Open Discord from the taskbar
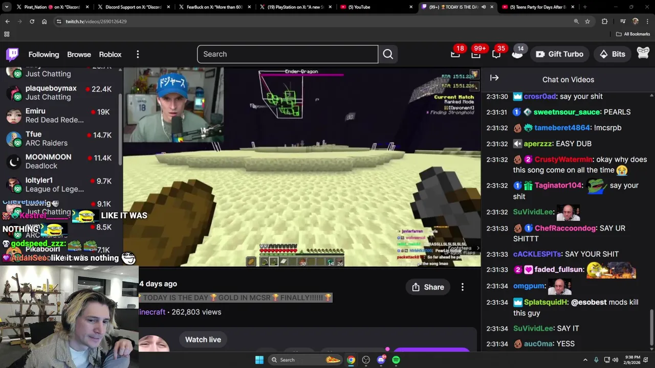 (381, 360)
